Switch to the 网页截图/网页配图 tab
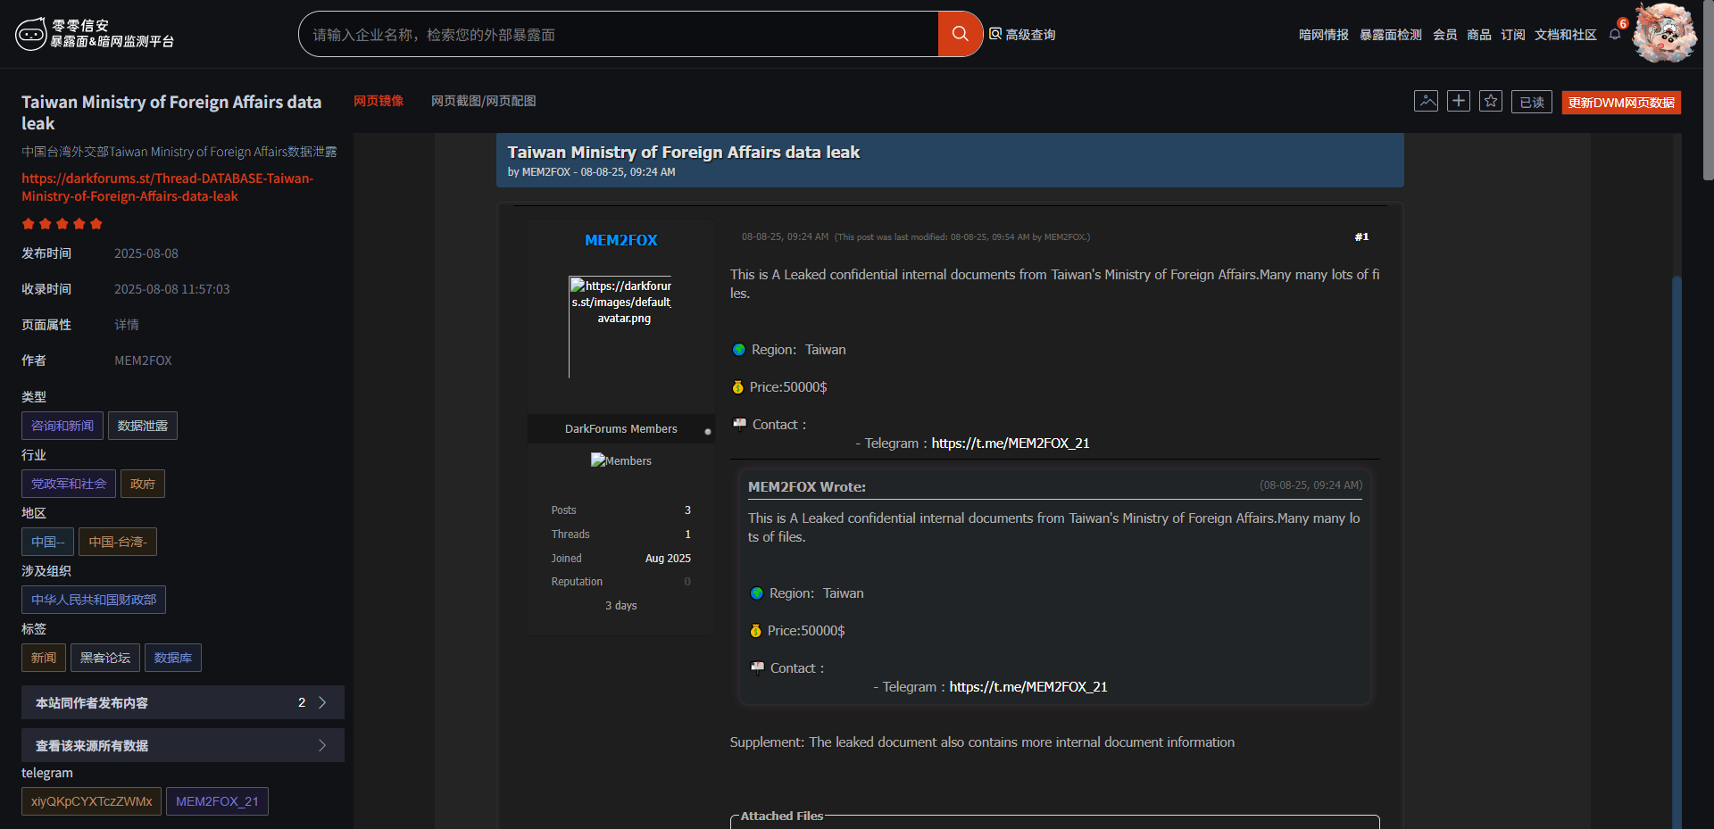 coord(484,101)
